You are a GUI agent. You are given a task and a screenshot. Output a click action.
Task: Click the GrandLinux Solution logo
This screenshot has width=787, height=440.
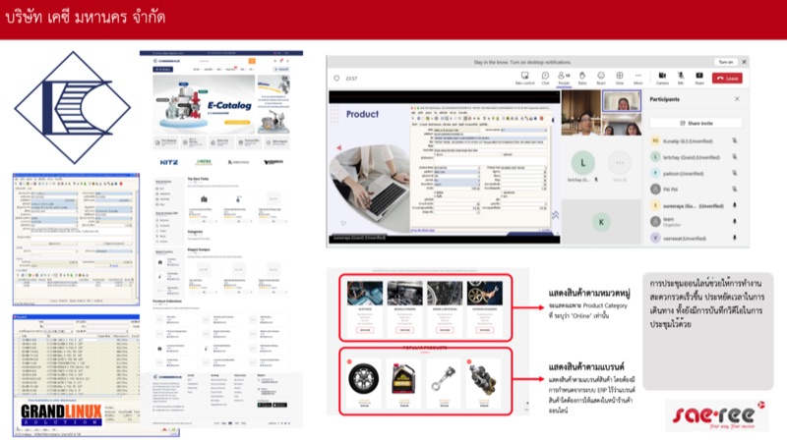[61, 414]
